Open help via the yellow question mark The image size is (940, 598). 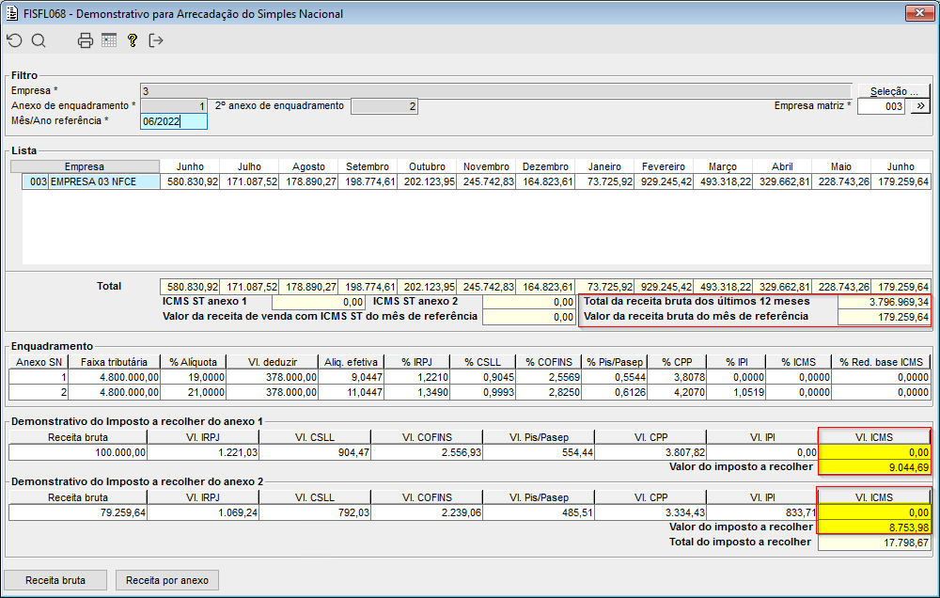point(133,40)
